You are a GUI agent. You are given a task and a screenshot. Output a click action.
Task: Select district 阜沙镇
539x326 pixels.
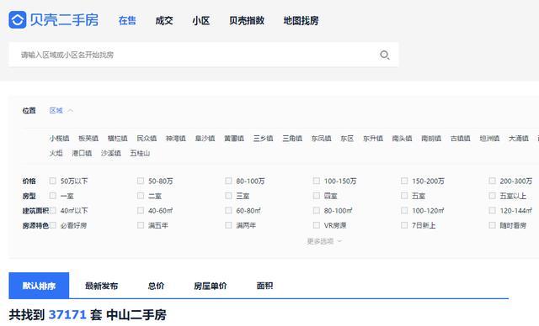[205, 139]
